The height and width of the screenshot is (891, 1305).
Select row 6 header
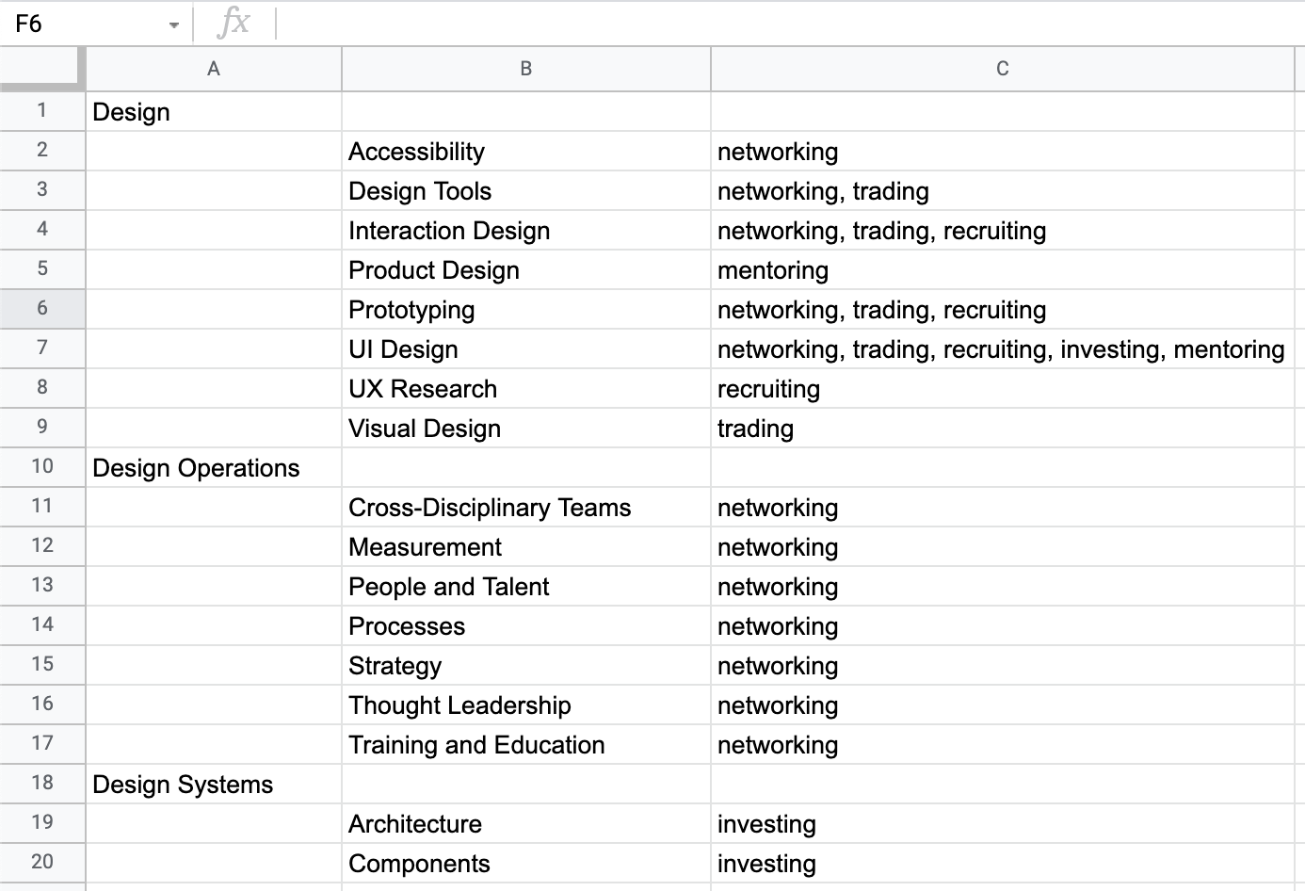tap(42, 309)
